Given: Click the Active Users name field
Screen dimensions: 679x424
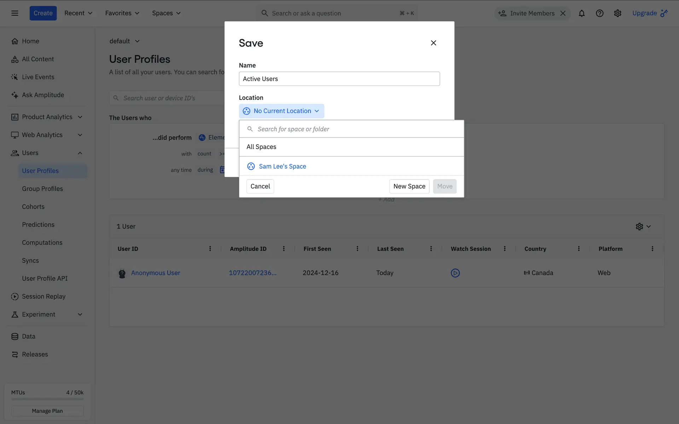Looking at the screenshot, I should [339, 79].
